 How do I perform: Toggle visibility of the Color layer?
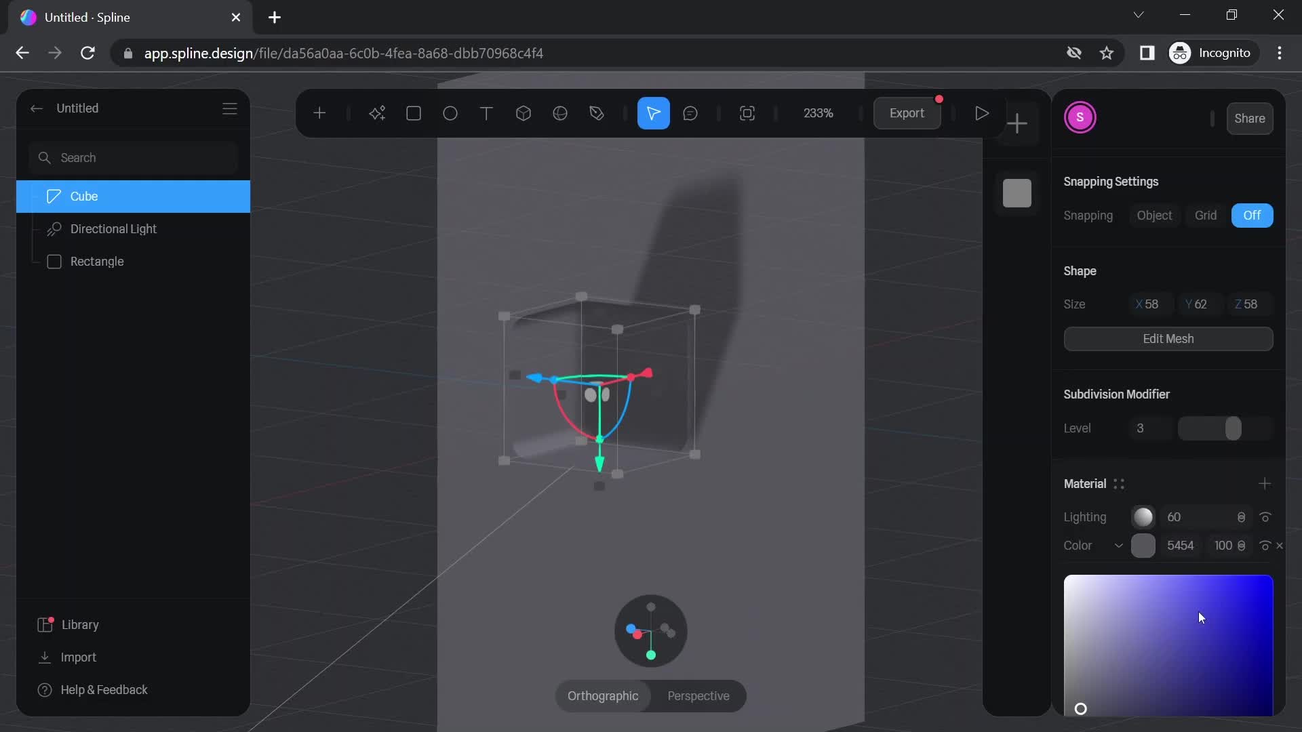1264,546
